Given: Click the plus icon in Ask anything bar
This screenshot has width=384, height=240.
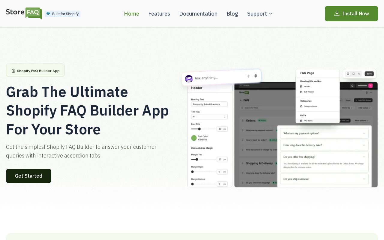Looking at the screenshot, I should click(248, 76).
